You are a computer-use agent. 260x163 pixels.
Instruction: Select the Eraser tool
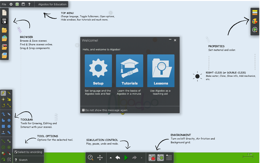click(x=9, y=114)
